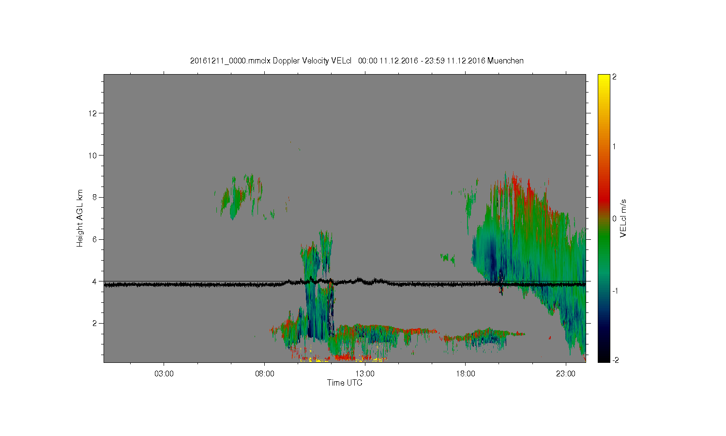The width and height of the screenshot is (726, 436).
Task: Click the height label 10
Action: (93, 155)
